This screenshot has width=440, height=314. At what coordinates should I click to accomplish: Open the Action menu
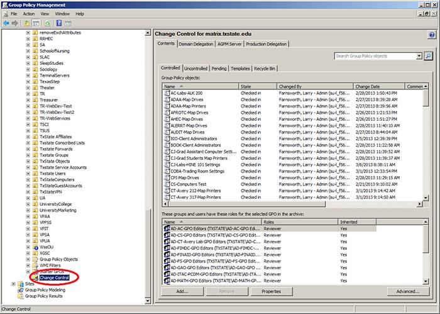(29, 13)
